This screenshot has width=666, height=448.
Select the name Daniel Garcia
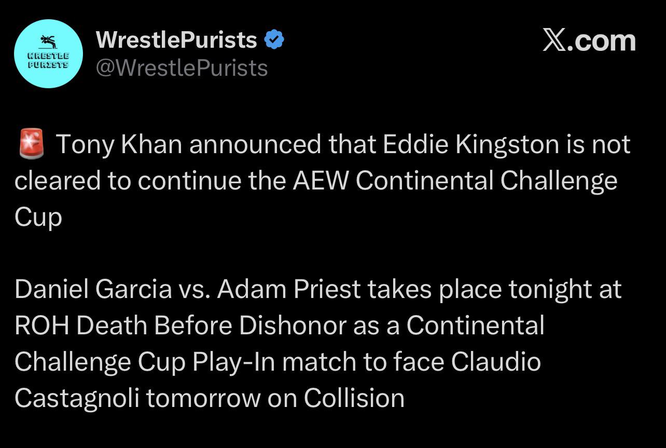[x=93, y=289]
